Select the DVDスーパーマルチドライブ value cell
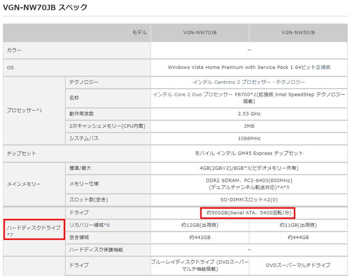Image resolution: width=351 pixels, height=276 pixels. (298, 265)
